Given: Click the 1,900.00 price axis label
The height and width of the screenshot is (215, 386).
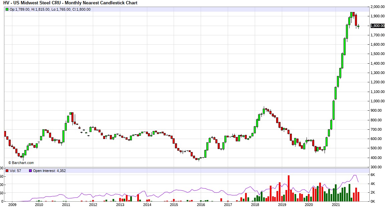Looking at the screenshot, I should [377, 16].
